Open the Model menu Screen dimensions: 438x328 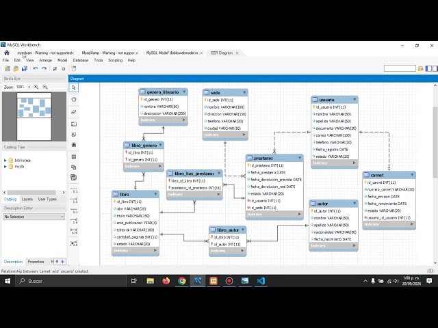62,60
